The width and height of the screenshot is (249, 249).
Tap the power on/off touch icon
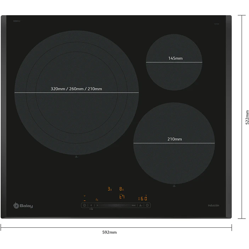[x=85, y=205]
